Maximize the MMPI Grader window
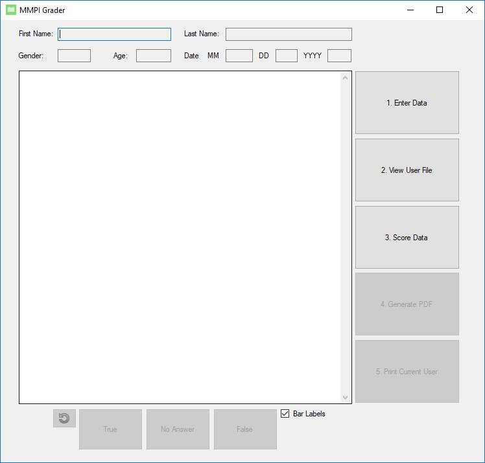485x463 pixels. click(440, 10)
